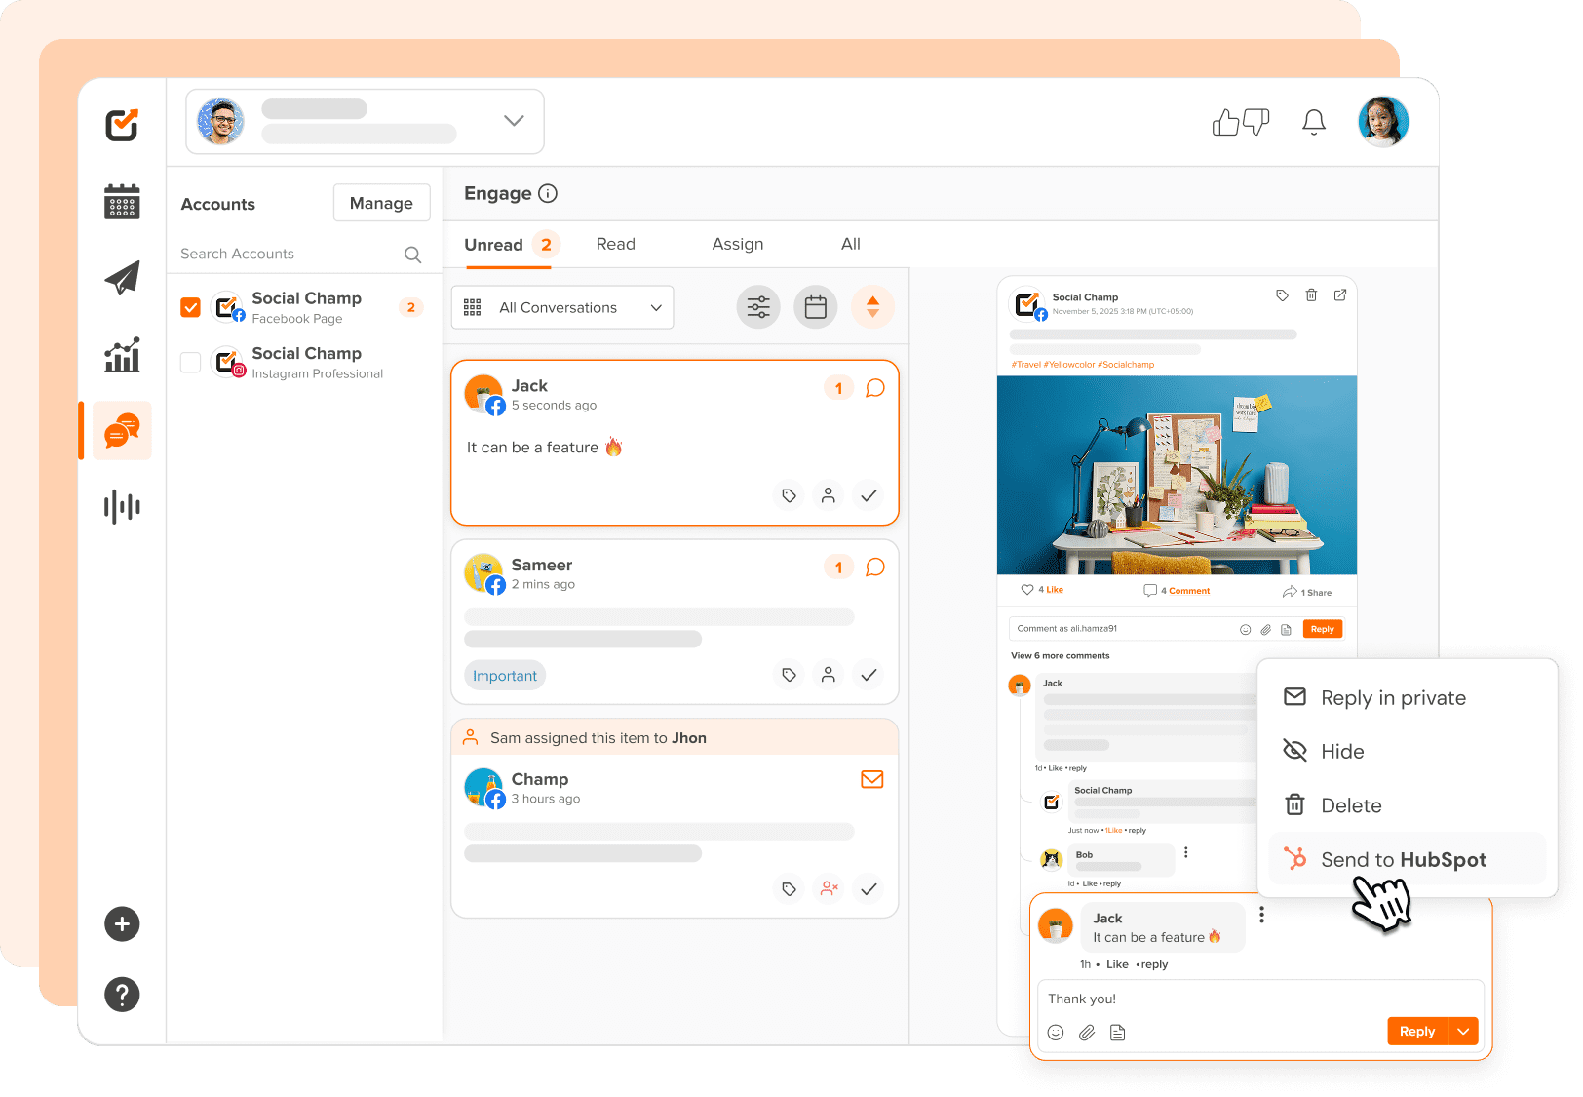Open the All Conversations dropdown
The image size is (1583, 1097).
point(561,306)
